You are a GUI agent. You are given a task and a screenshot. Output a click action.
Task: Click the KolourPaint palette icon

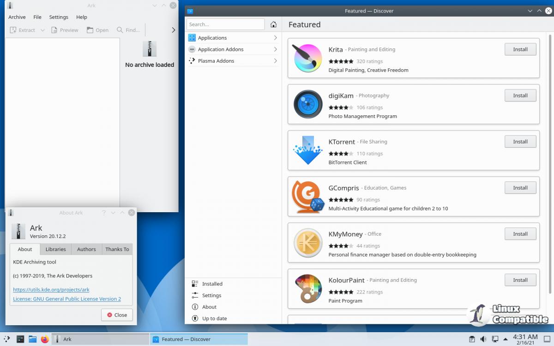click(307, 289)
